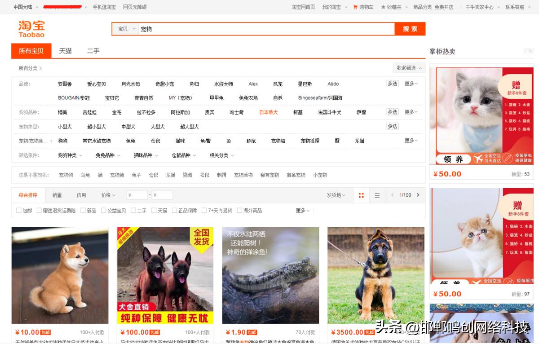This screenshot has height=344, width=539.
Task: Open the Shiba puppy ¥10.00 product image
Action: point(60,275)
